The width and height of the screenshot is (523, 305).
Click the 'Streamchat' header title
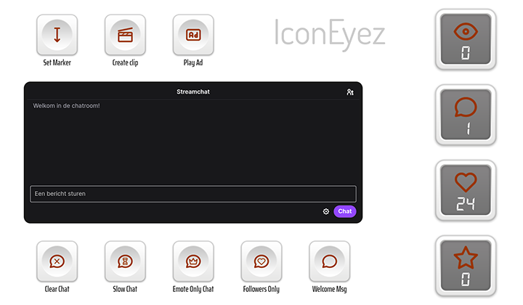[193, 91]
